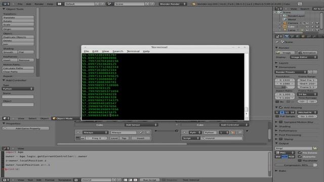Select the Object properties tab icon
The image size is (324, 182).
303,36
